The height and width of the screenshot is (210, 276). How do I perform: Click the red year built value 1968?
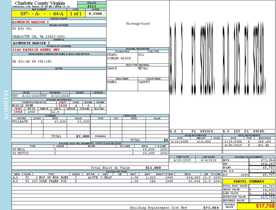click(x=18, y=112)
